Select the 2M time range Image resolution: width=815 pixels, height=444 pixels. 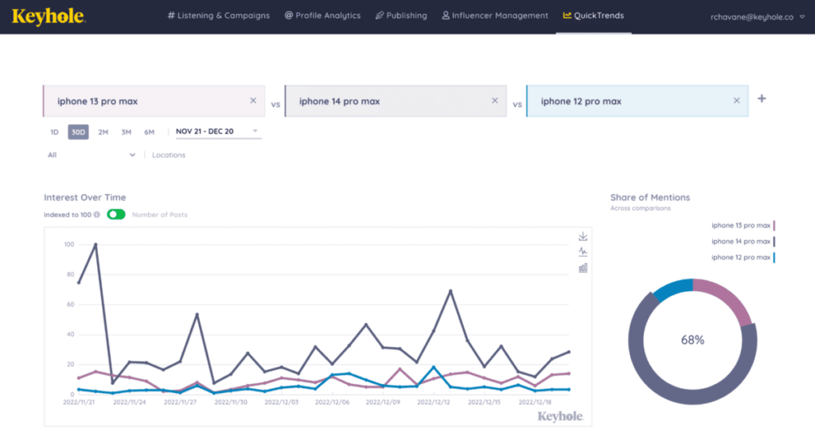(x=103, y=132)
